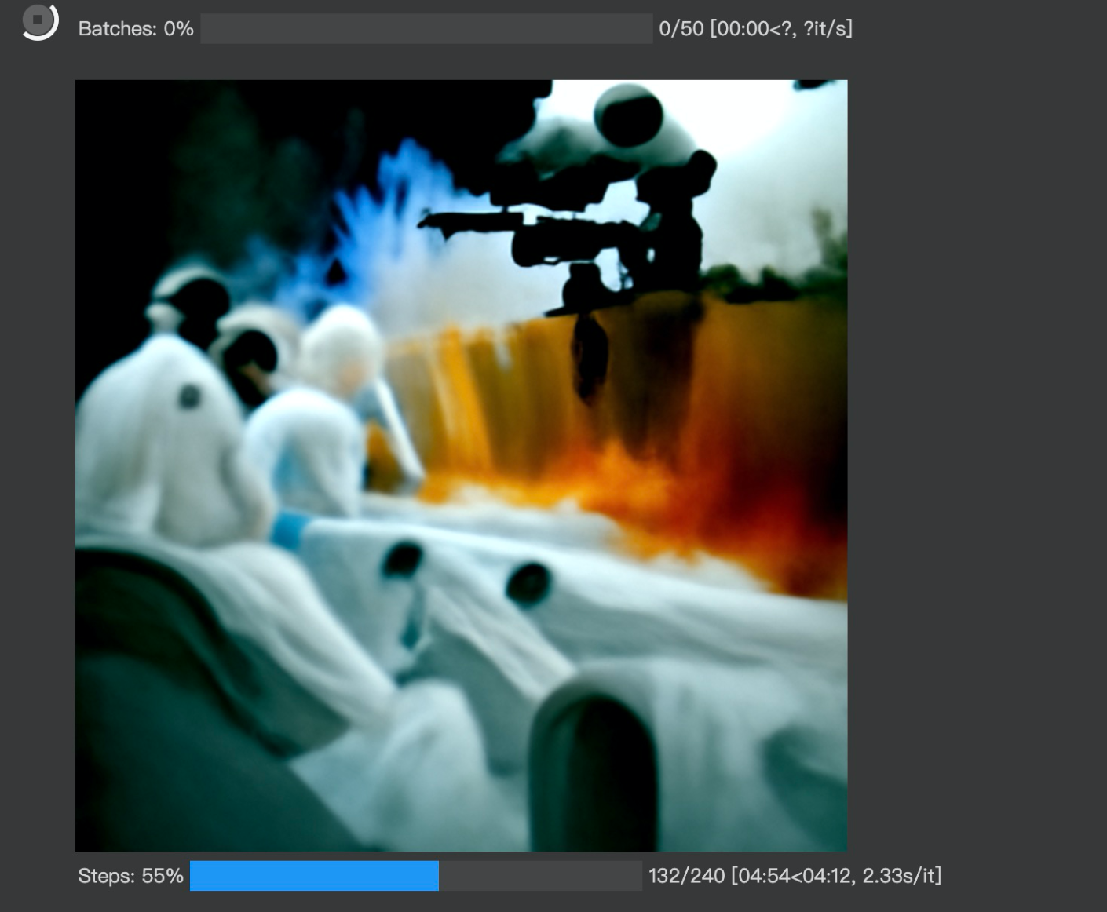Click the "132/240 [04:54<04:12, 2.33s/it]" status text
This screenshot has height=912, width=1107.
(x=795, y=876)
